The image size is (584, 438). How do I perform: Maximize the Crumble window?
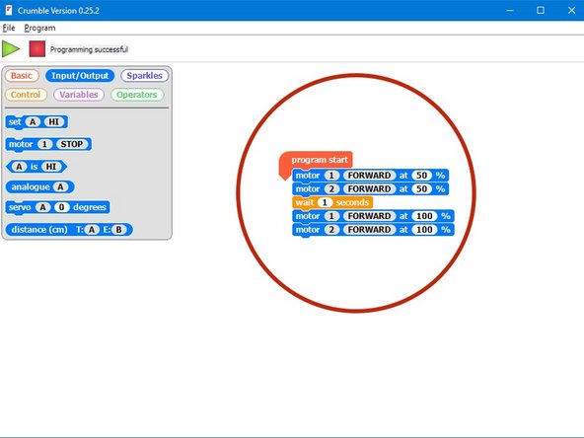coord(541,10)
